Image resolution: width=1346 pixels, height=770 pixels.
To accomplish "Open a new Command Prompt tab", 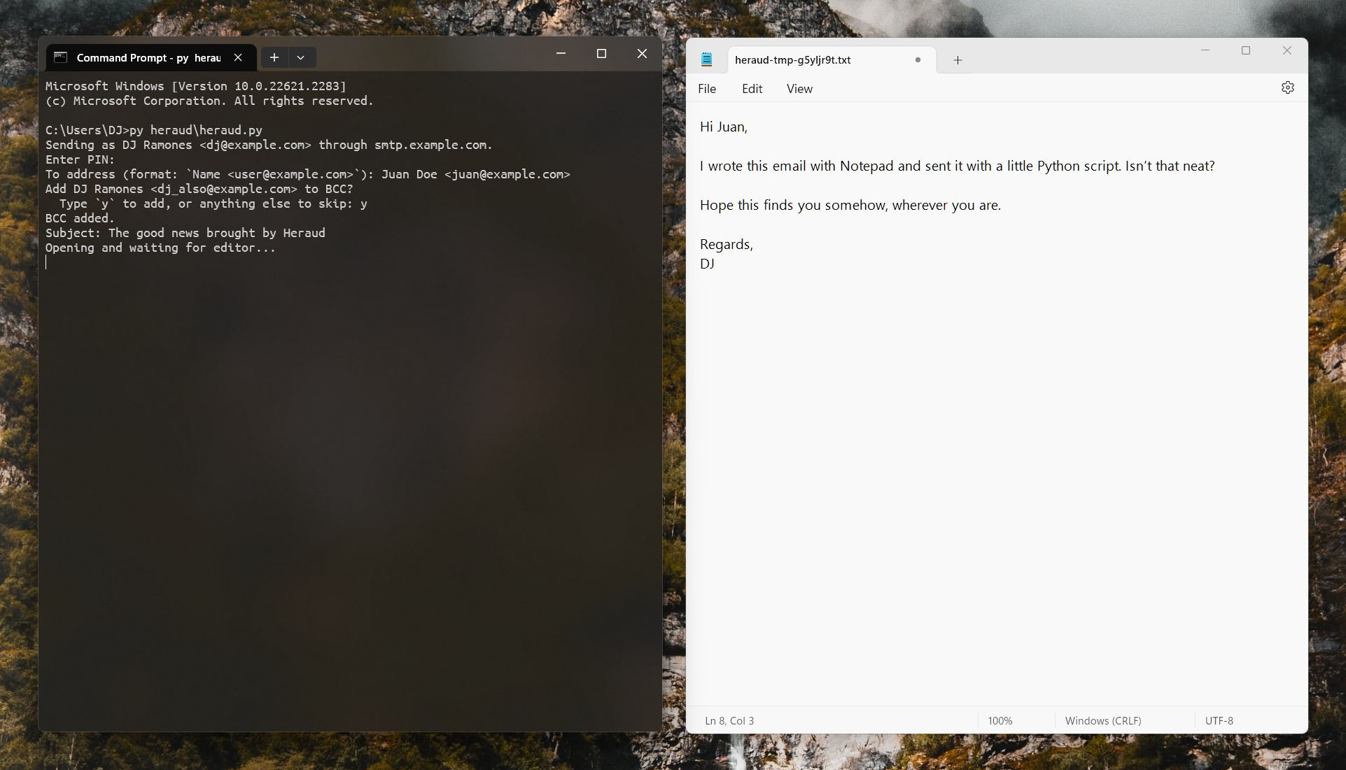I will pyautogui.click(x=274, y=58).
